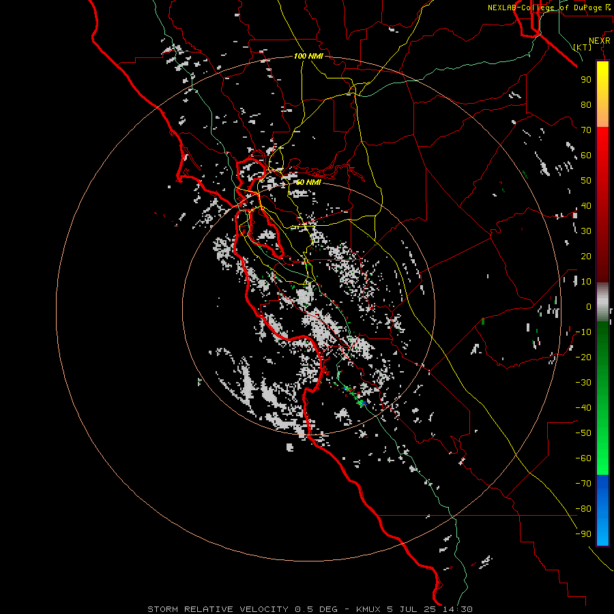Select the 30 value on the velocity scale
The image size is (614, 614).
[x=586, y=231]
